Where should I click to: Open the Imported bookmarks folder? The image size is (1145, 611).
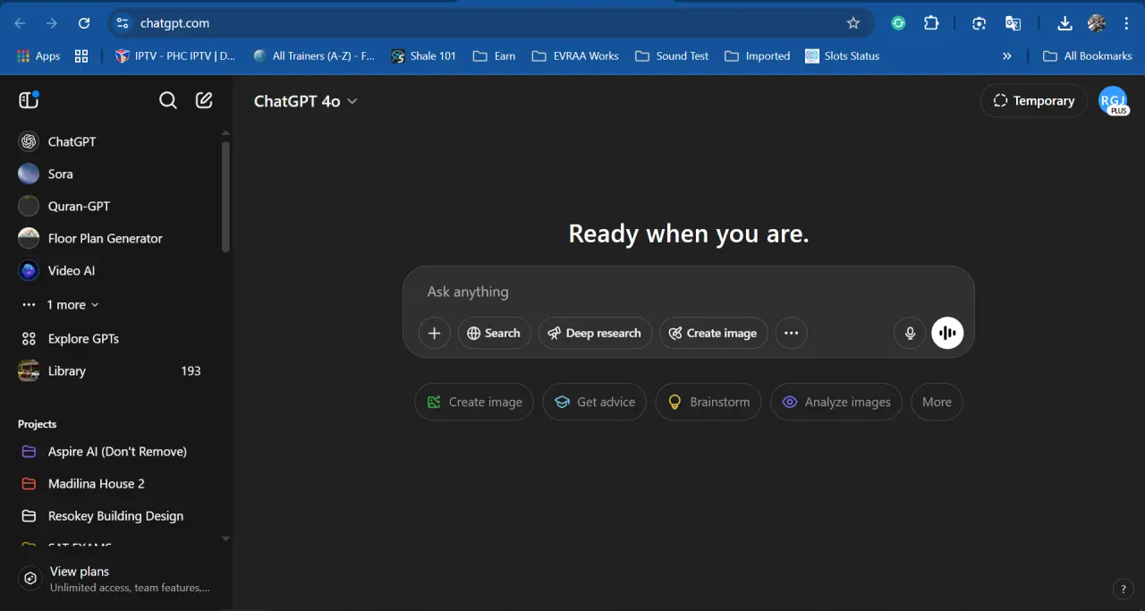(757, 55)
